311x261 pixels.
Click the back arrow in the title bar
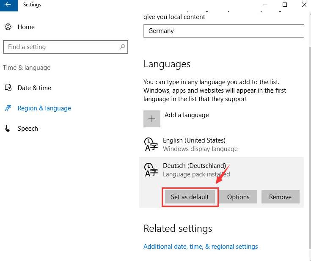pyautogui.click(x=8, y=5)
